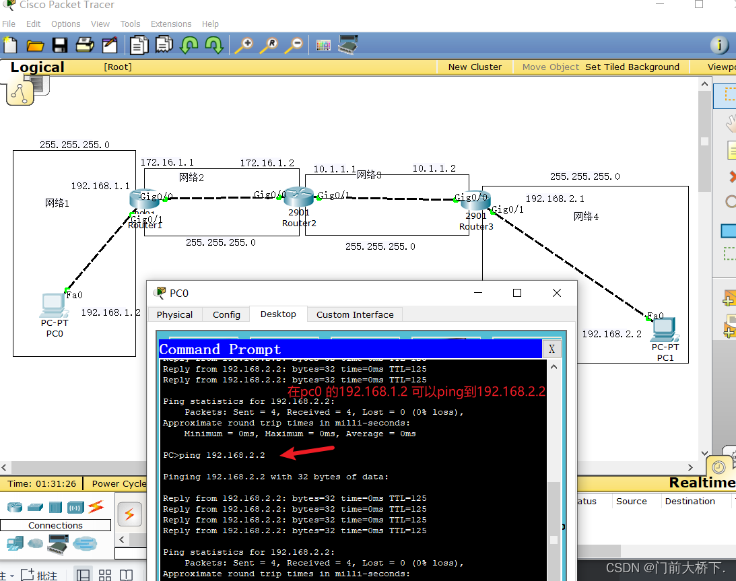Open the Edit menu
Viewport: 736px width, 581px height.
pyautogui.click(x=33, y=24)
